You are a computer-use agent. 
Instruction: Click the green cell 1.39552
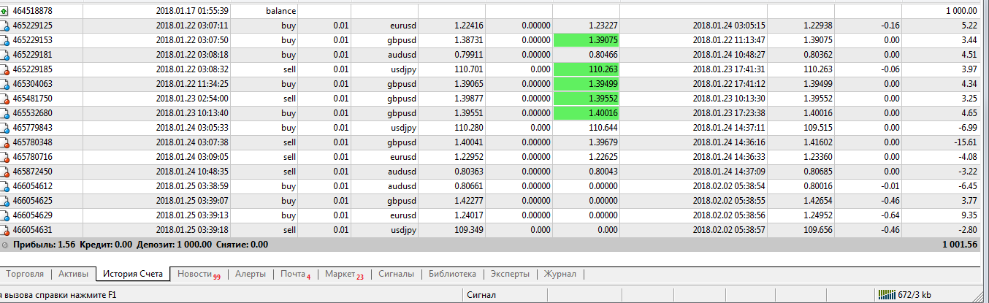point(586,99)
